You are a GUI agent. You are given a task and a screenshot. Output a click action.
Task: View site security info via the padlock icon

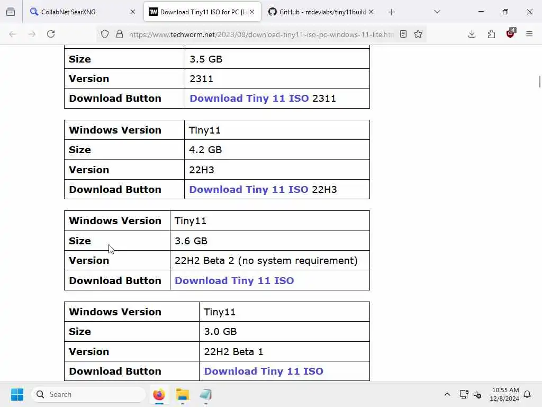pyautogui.click(x=120, y=34)
